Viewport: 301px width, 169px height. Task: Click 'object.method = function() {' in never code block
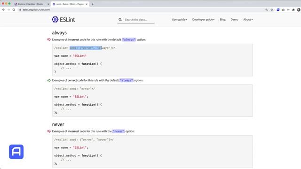(78, 155)
